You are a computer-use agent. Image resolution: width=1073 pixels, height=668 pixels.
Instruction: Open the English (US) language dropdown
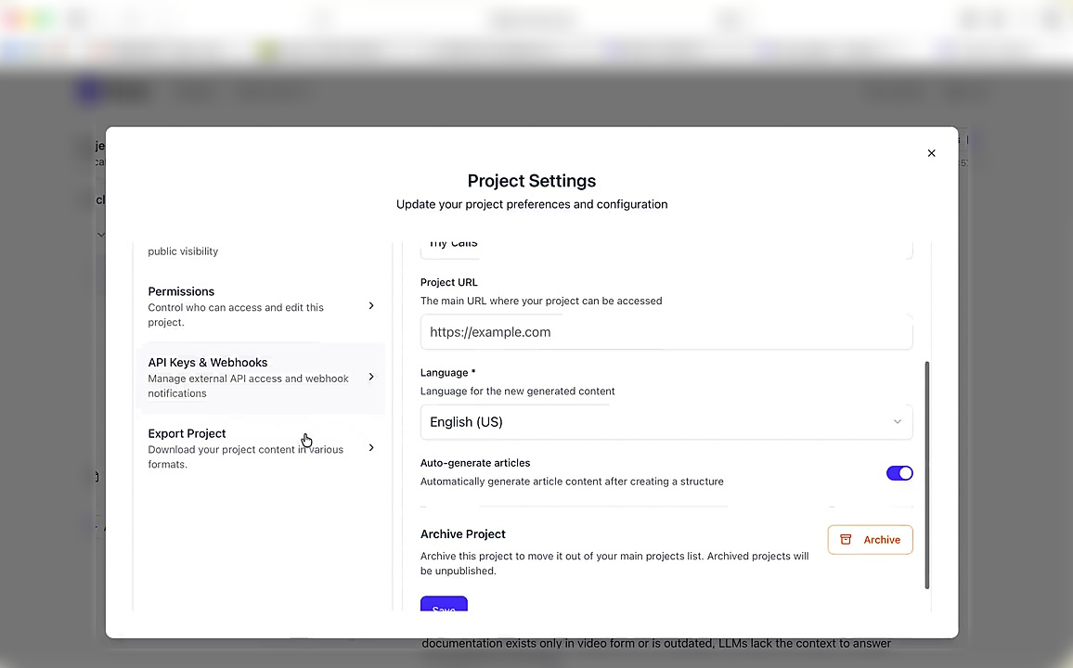click(x=665, y=422)
